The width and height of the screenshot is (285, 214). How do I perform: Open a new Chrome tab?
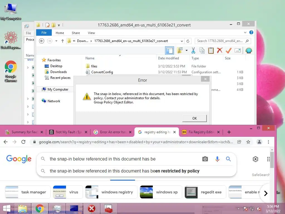229,132
